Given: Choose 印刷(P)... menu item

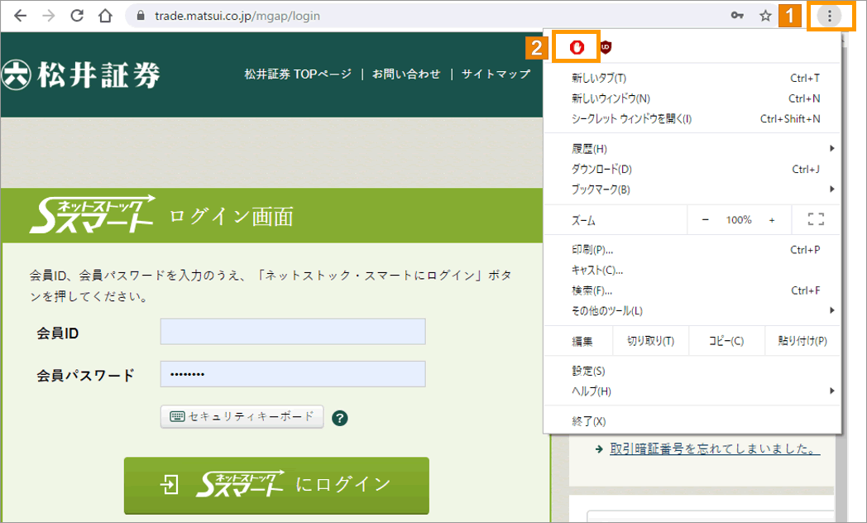Looking at the screenshot, I should (x=692, y=250).
